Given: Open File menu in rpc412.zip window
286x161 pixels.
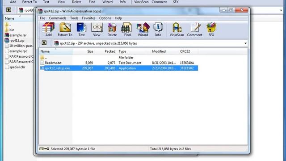Looking at the screenshot, I should [x=42, y=18].
